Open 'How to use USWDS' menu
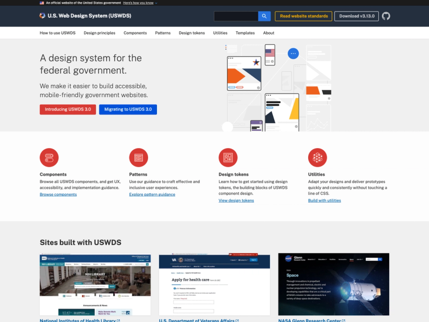The image size is (429, 322). click(x=58, y=33)
